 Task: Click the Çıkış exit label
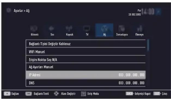click(x=164, y=94)
